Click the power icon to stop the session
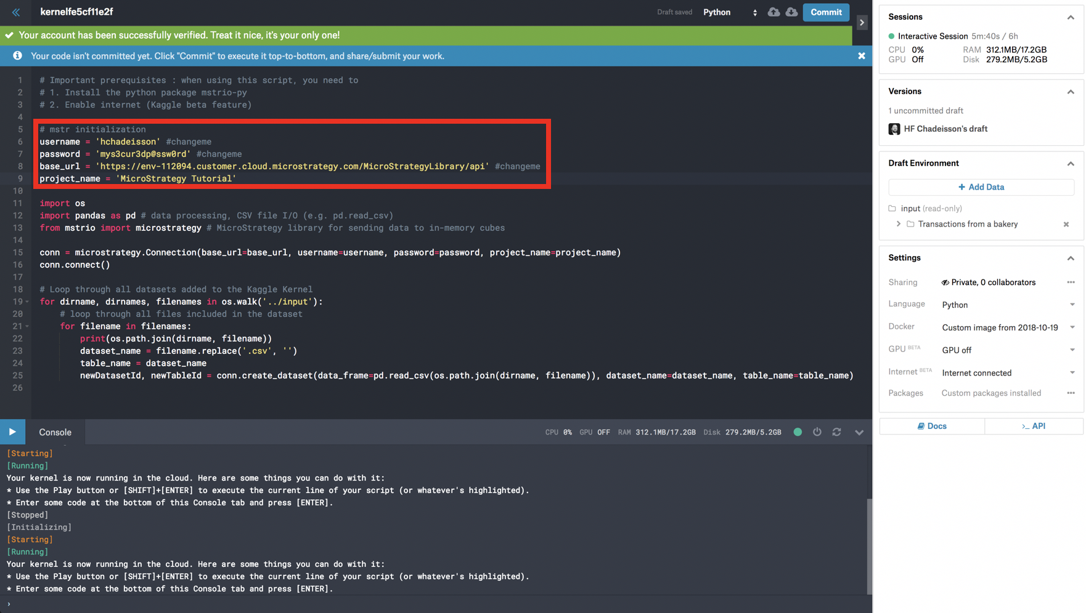The height and width of the screenshot is (613, 1086). 817,432
